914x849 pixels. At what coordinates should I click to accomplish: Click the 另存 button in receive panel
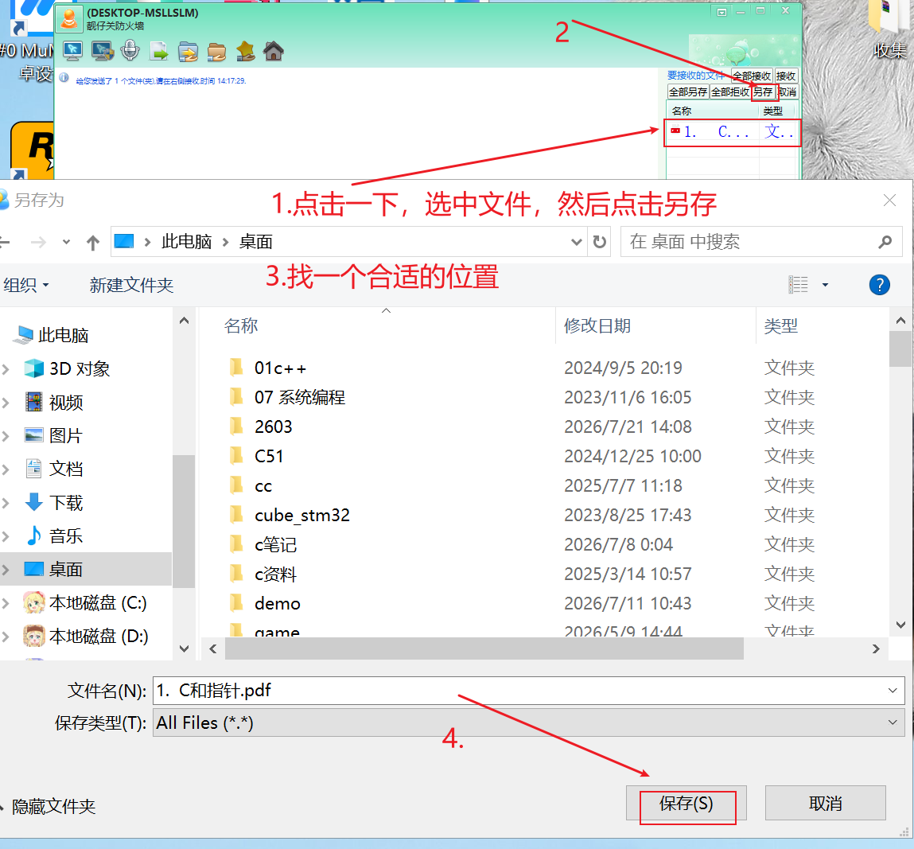tap(762, 92)
